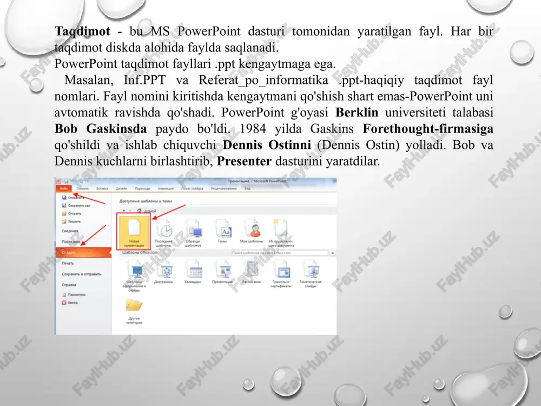Screen dimensions: 541x406
Task: Open Тематические слайды category
Action: click(x=311, y=274)
